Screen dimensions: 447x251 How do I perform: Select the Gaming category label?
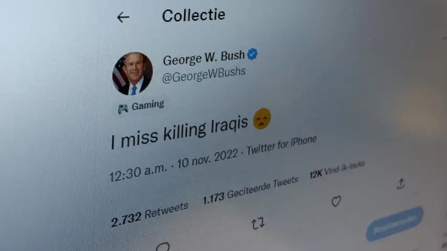[x=148, y=105]
